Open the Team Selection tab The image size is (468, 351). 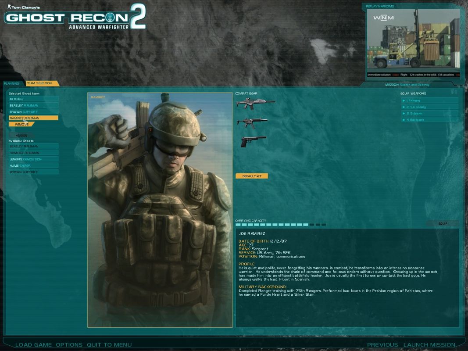39,83
